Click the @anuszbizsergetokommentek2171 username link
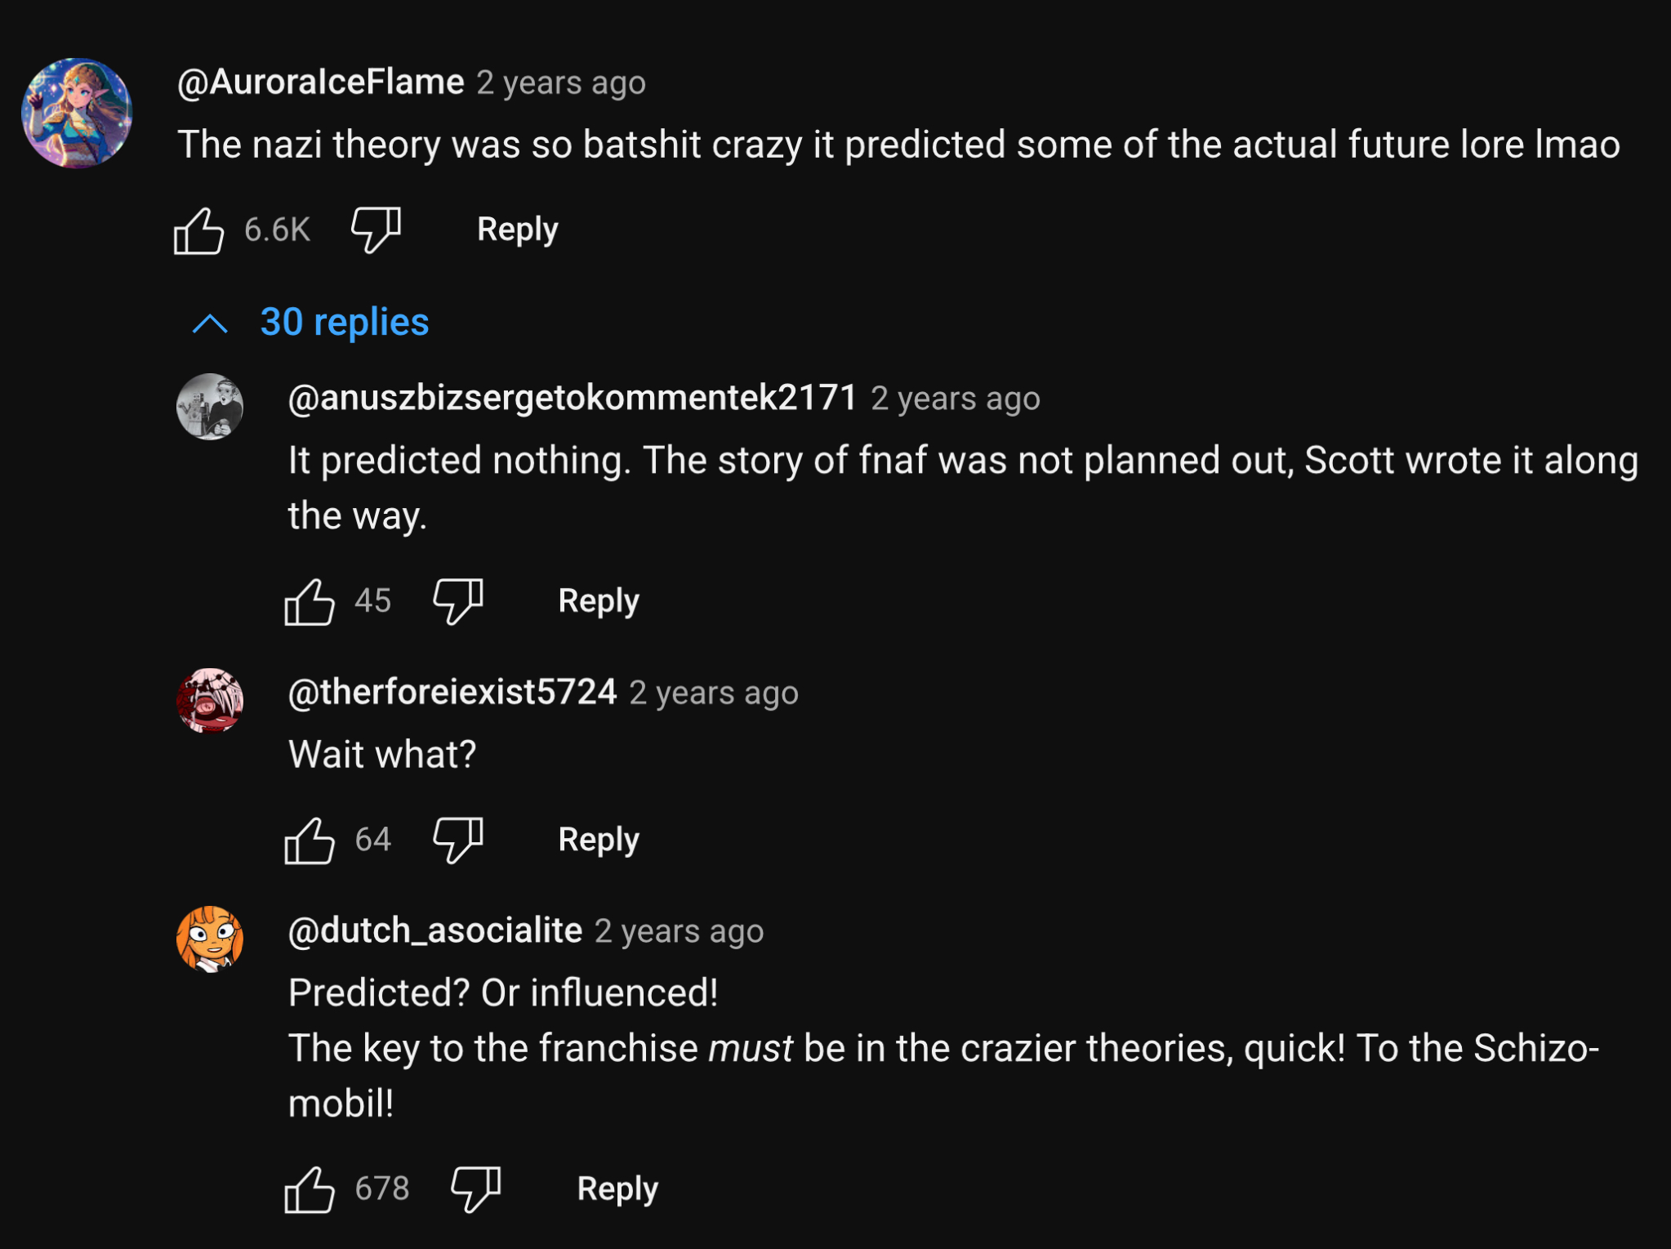 (x=573, y=398)
